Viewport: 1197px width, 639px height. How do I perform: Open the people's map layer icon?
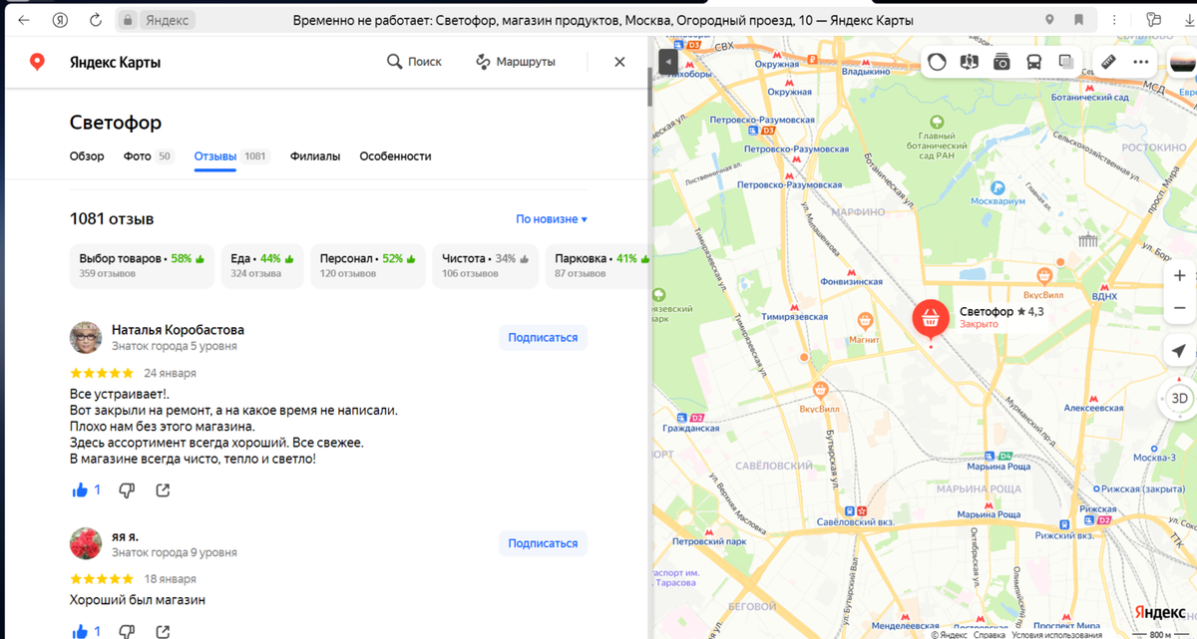click(969, 62)
